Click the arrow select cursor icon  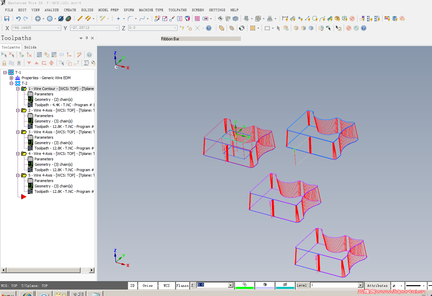(x=278, y=28)
